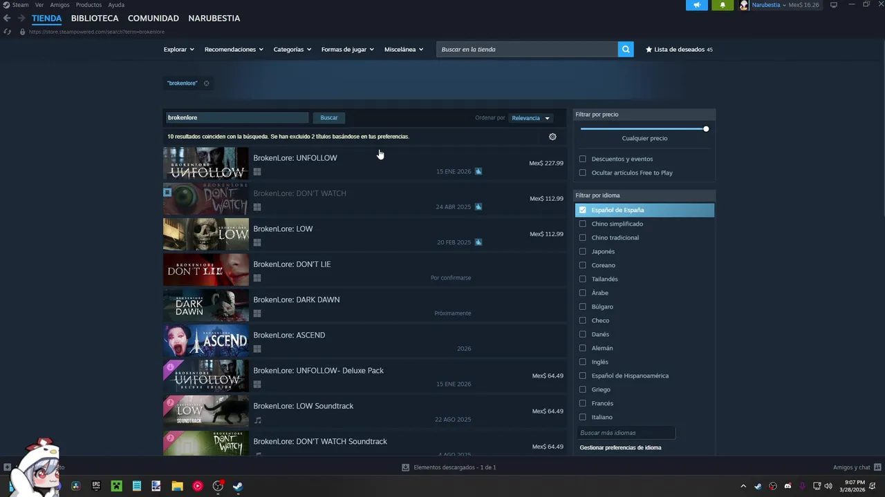The height and width of the screenshot is (497, 885).
Task: Open Steam from the Windows taskbar
Action: (x=237, y=486)
